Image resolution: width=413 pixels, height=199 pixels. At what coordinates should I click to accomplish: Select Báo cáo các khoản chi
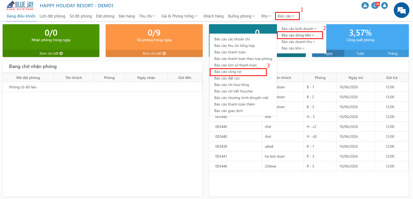[232, 39]
